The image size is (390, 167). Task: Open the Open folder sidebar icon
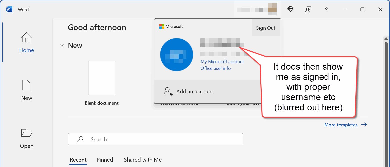coord(26,133)
